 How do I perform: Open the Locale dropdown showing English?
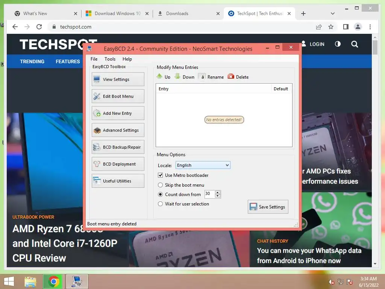click(x=203, y=165)
